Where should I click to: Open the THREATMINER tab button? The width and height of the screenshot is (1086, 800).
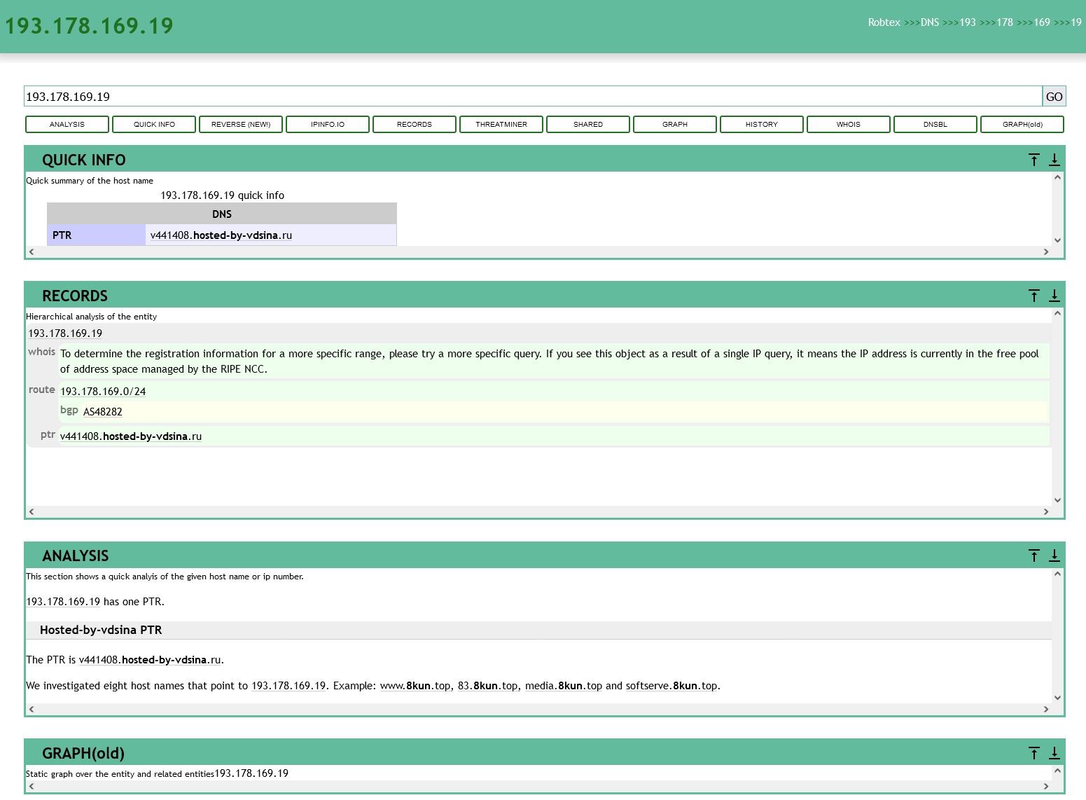coord(501,124)
